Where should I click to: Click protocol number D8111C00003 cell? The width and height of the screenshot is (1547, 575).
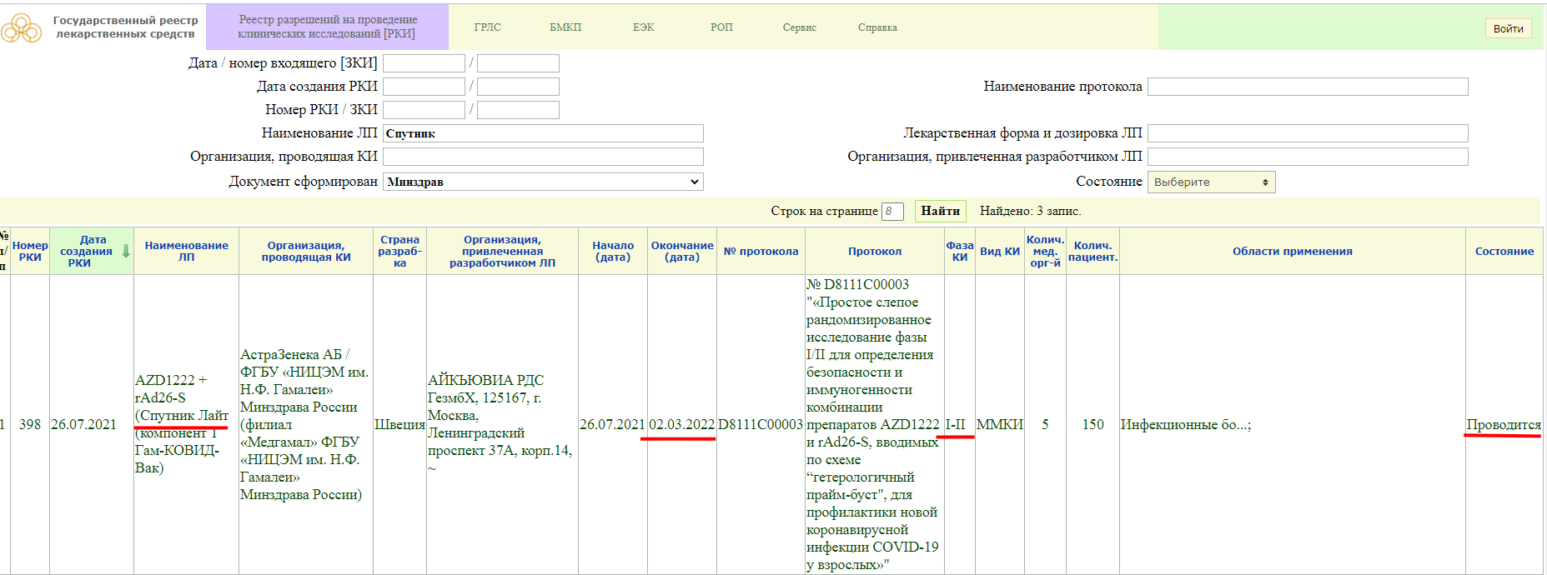(x=761, y=424)
